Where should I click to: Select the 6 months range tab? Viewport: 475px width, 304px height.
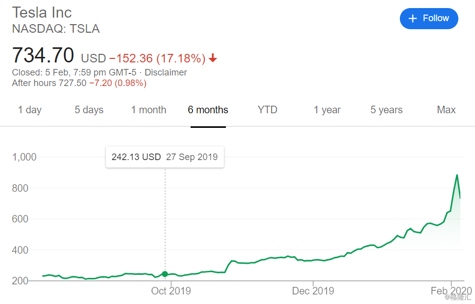coord(208,110)
